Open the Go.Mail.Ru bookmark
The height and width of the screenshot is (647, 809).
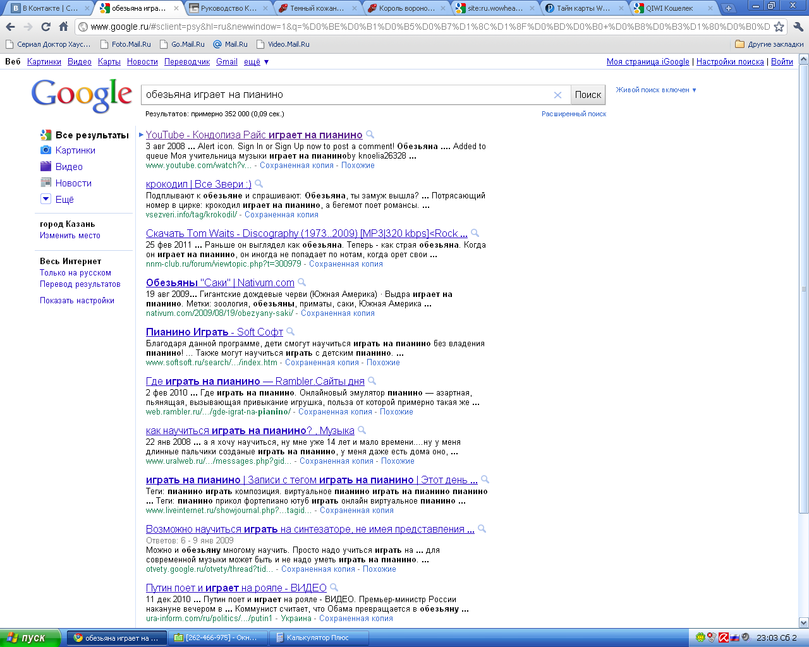[x=182, y=44]
